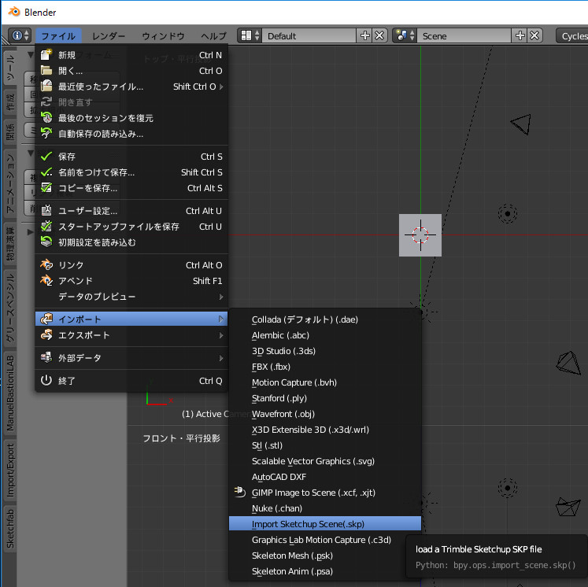The height and width of the screenshot is (587, 588).
Task: Click the Save Startup File icon
Action: 46,227
